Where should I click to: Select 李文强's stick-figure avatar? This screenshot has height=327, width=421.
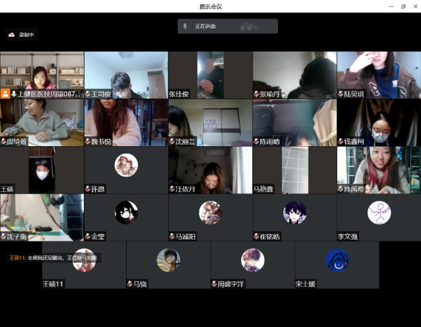(379, 213)
